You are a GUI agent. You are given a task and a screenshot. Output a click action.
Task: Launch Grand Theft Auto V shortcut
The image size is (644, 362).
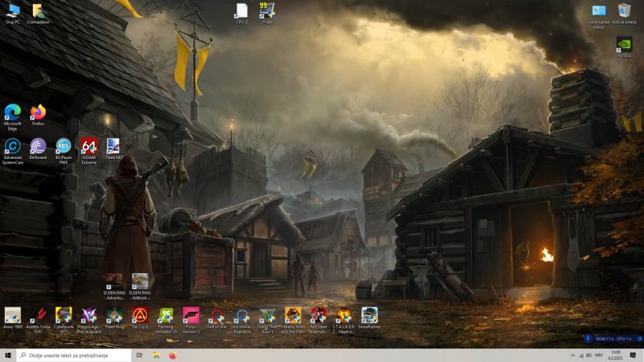tap(268, 321)
